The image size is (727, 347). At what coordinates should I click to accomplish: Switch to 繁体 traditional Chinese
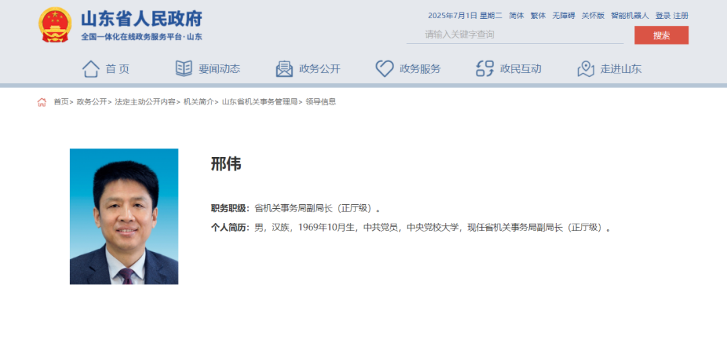point(538,15)
